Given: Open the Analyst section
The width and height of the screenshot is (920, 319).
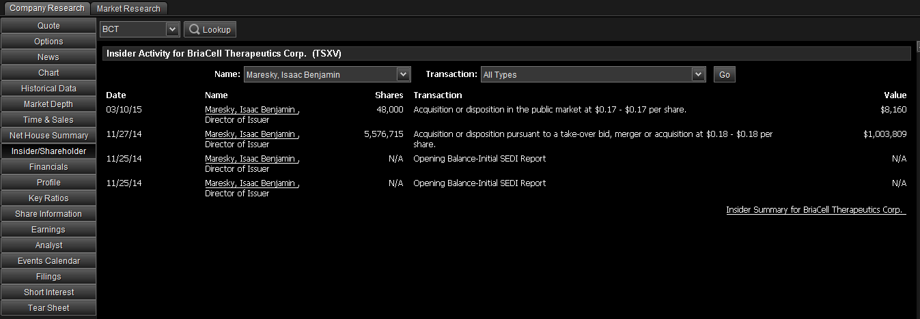Looking at the screenshot, I should (x=48, y=245).
